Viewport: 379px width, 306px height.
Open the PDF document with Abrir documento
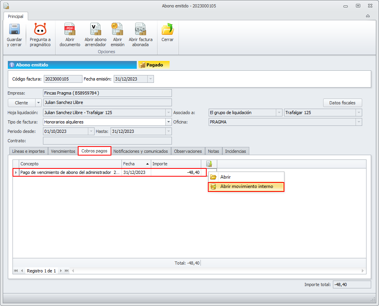click(x=70, y=35)
